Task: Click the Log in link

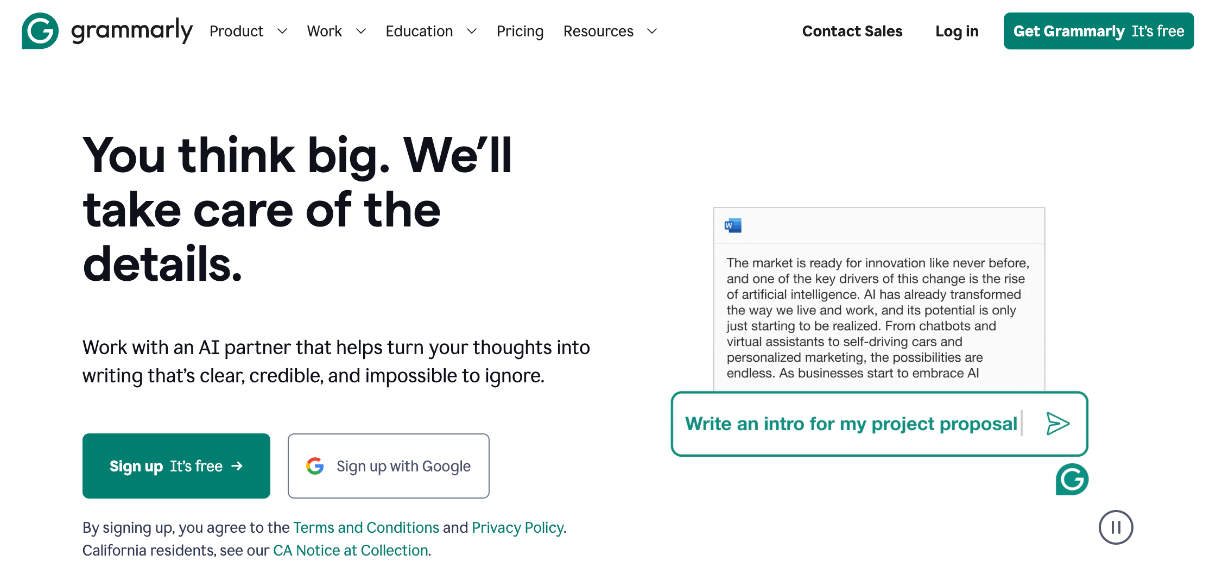Action: 957,31
